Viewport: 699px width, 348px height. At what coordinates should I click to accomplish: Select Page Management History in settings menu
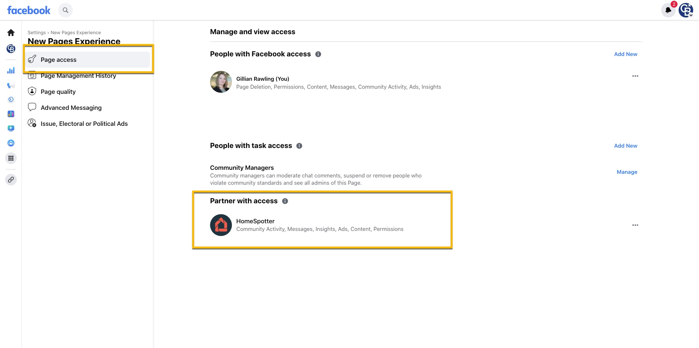coord(78,76)
